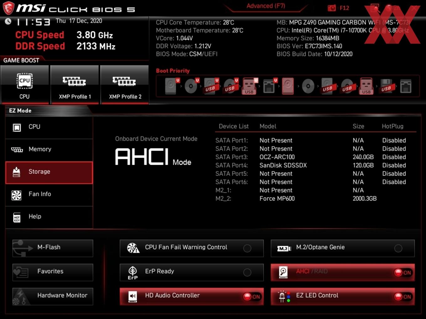
Task: Open the Fan Info section
Action: (x=49, y=195)
